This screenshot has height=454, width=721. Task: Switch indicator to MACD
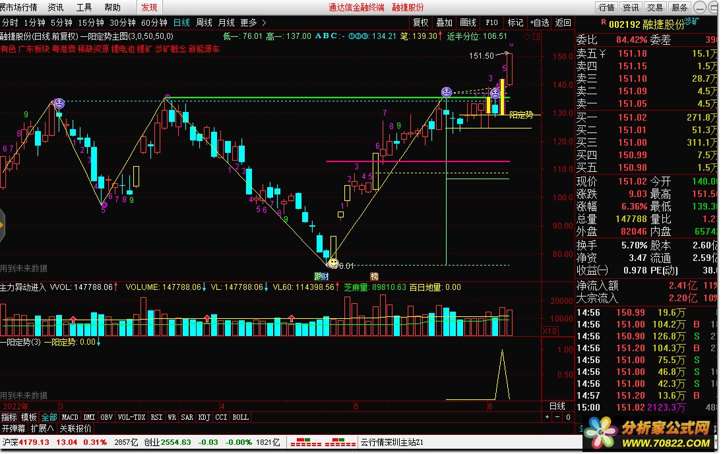[x=70, y=417]
